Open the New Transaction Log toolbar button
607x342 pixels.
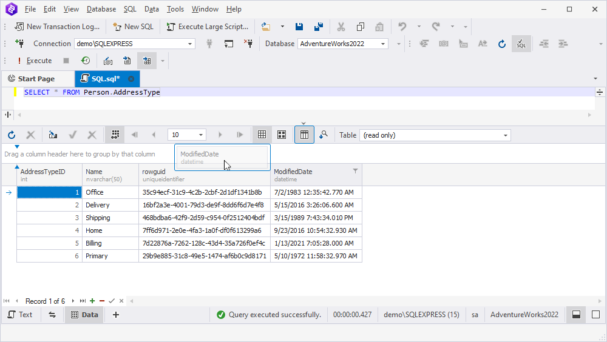coord(57,27)
